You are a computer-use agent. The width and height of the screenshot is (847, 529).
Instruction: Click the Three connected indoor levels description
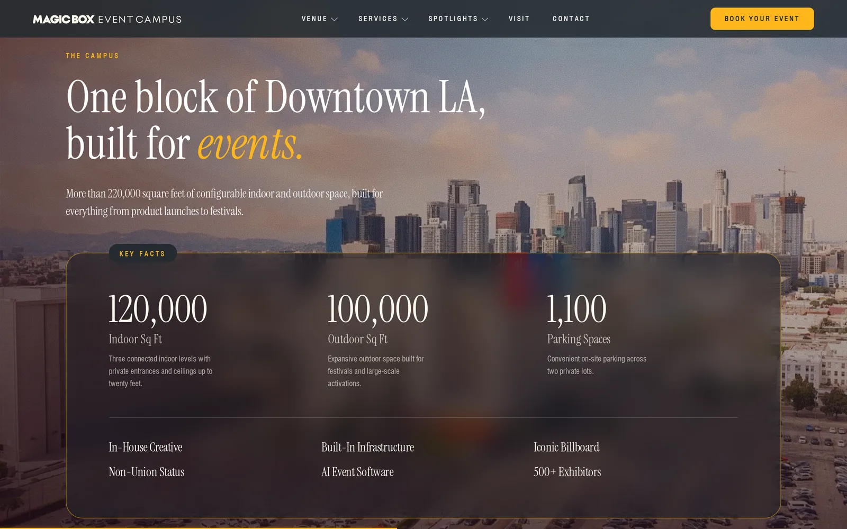tap(160, 371)
